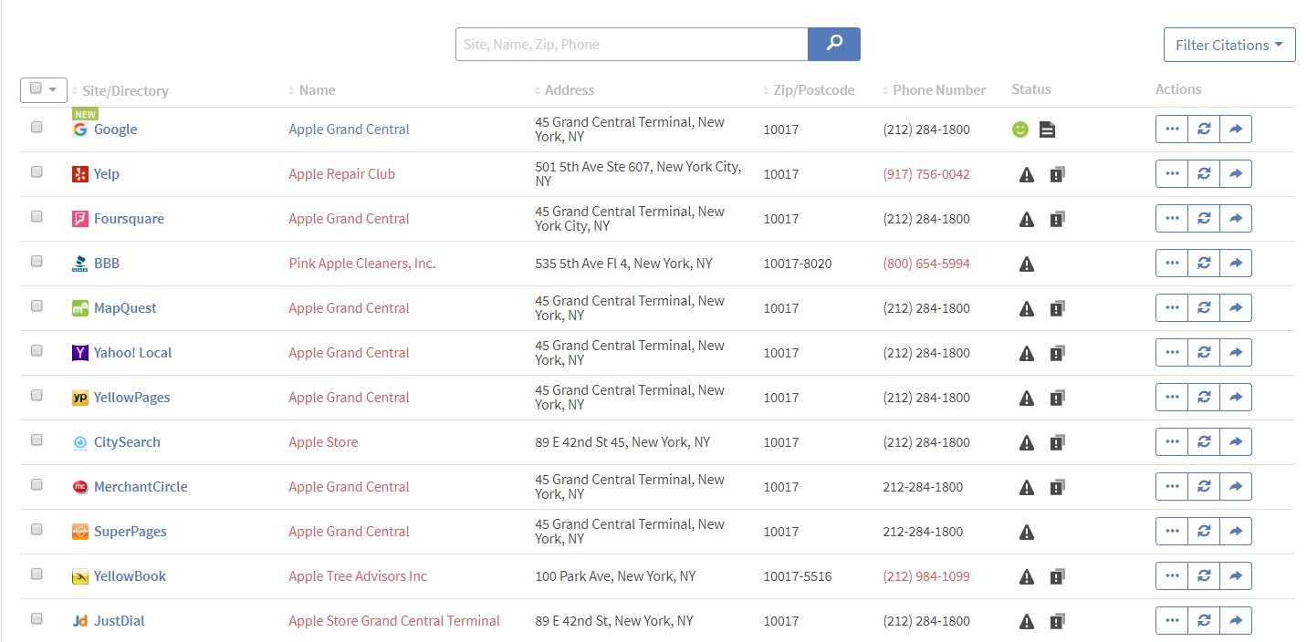Share the BBB citation via arrow icon

(x=1236, y=264)
